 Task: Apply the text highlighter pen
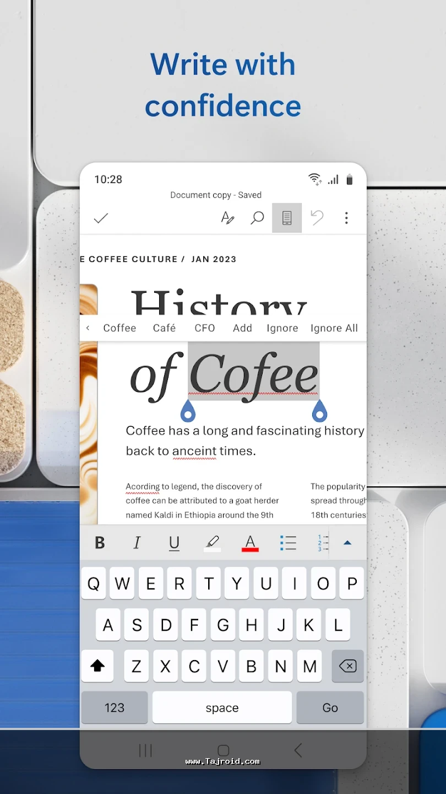[x=213, y=543]
